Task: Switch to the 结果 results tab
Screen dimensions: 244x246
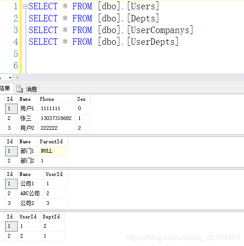Action: [x=6, y=88]
